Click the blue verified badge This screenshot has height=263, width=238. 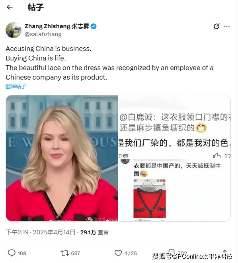click(94, 26)
